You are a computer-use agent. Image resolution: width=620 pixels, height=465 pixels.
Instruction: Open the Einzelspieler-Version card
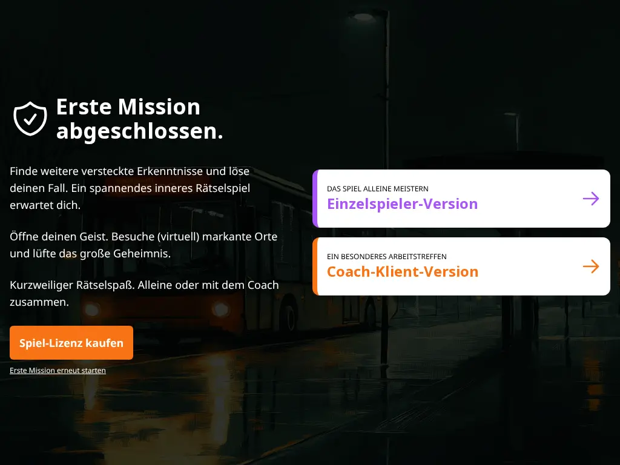(461, 199)
